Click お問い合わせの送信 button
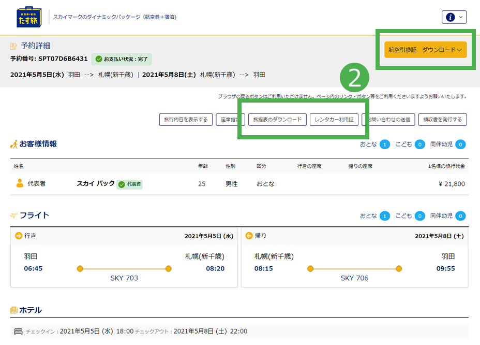Image resolution: width=480 pixels, height=345 pixels. click(x=388, y=120)
